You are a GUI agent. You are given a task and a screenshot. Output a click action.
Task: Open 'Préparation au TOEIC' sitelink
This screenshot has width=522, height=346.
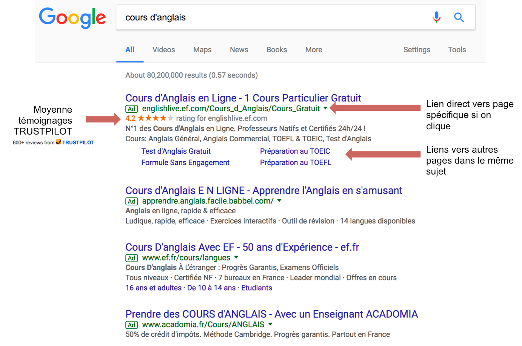click(295, 151)
